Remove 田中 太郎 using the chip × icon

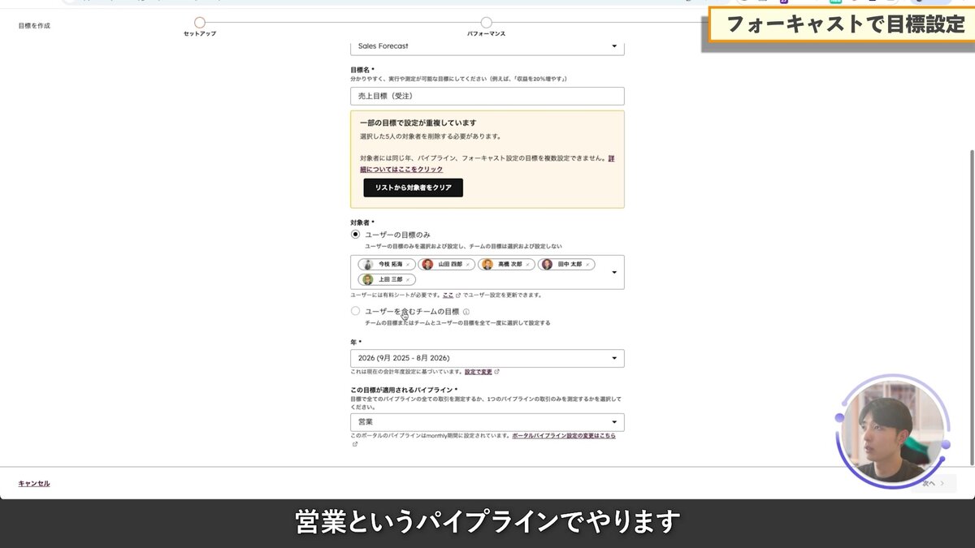point(588,265)
